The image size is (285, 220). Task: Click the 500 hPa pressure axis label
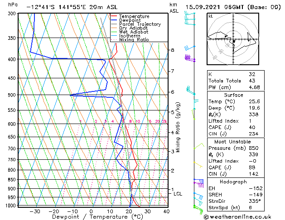pos(12,95)
